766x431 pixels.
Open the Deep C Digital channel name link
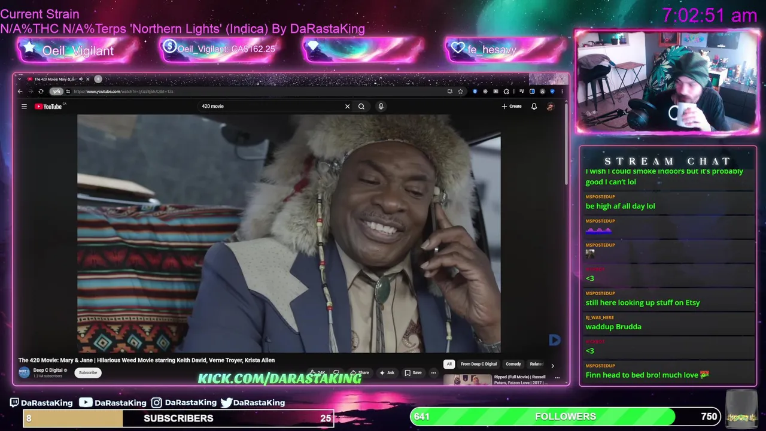[48, 370]
